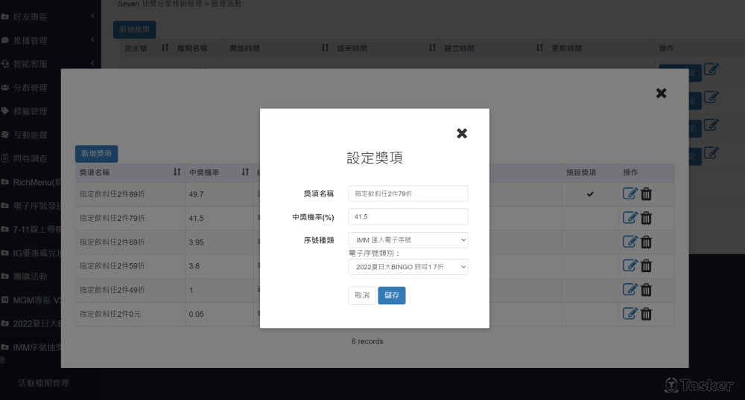Click the 新增獎項 button

[96, 154]
